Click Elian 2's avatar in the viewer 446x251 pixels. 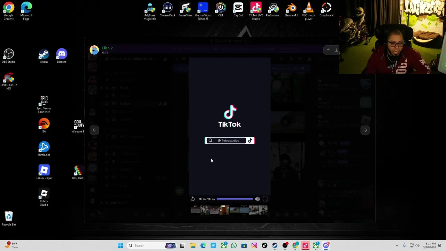tap(94, 50)
